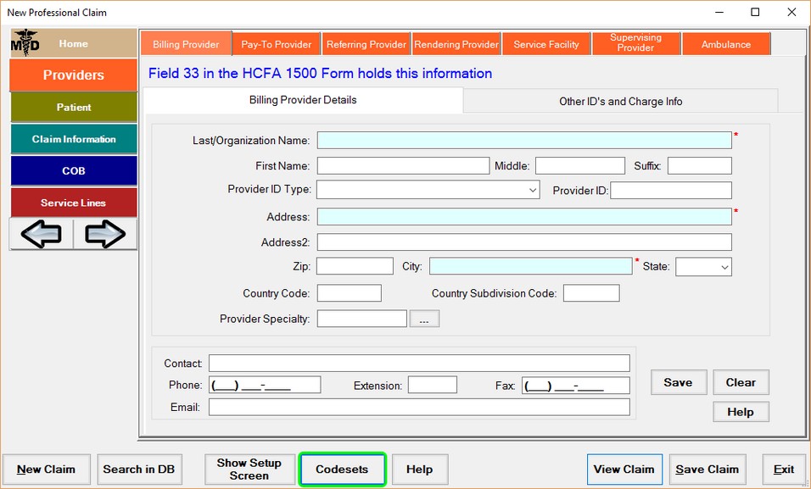Click the MD caduceus Home logo

click(25, 43)
